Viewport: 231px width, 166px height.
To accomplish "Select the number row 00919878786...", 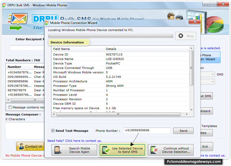I will [25, 86].
